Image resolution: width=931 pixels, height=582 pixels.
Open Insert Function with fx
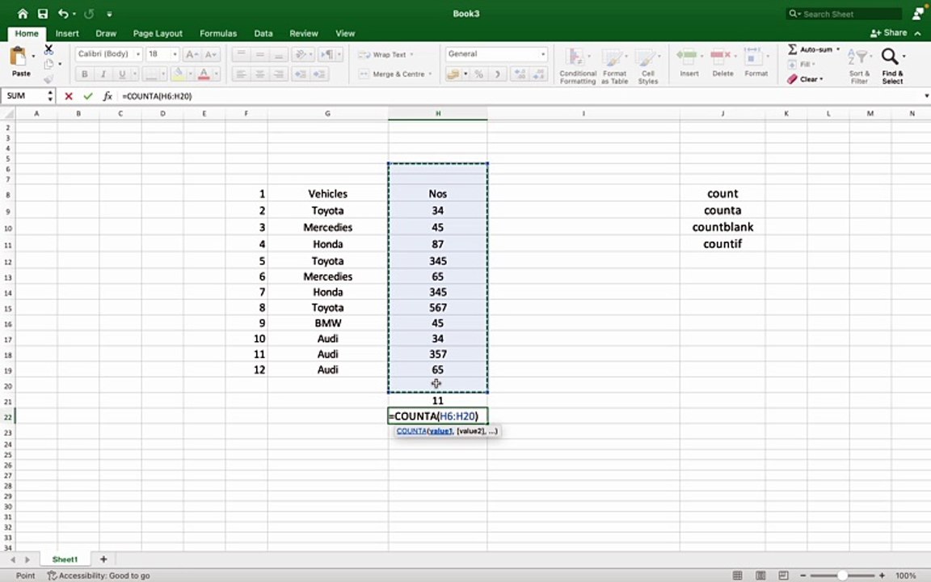point(107,95)
